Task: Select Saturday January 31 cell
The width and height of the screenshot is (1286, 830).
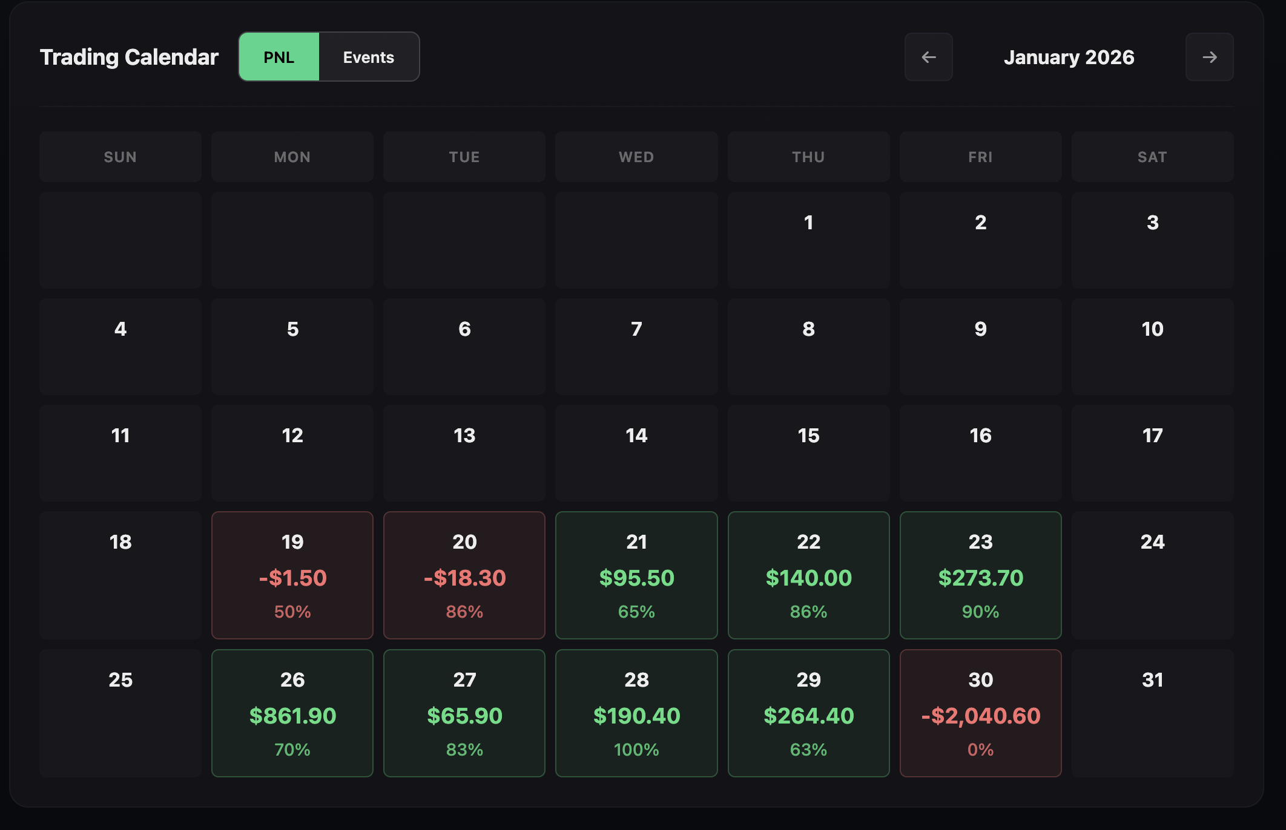Action: [1152, 713]
